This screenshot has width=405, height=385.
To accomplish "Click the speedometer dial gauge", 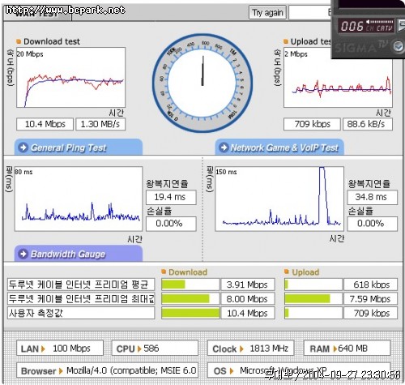I will coord(202,83).
